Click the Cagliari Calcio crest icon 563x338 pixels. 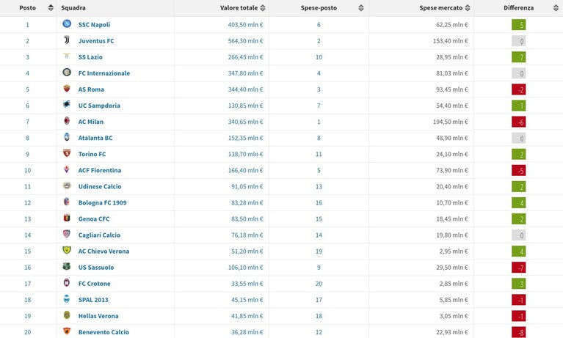[x=67, y=234]
